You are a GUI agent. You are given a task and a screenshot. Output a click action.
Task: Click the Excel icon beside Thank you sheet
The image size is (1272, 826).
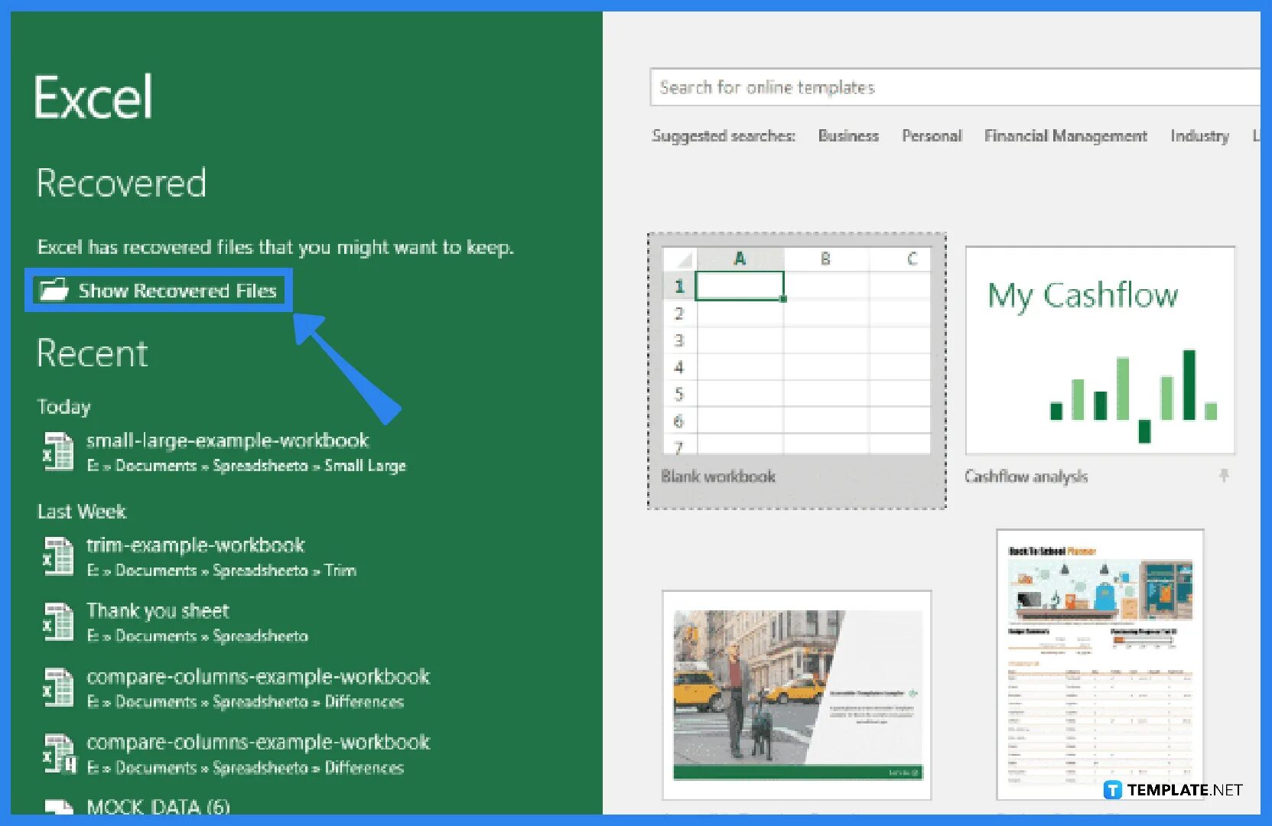click(58, 623)
